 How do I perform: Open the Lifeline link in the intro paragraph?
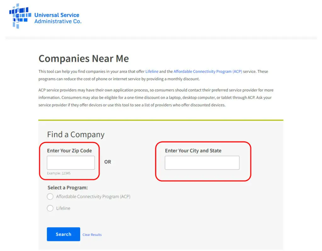point(152,72)
